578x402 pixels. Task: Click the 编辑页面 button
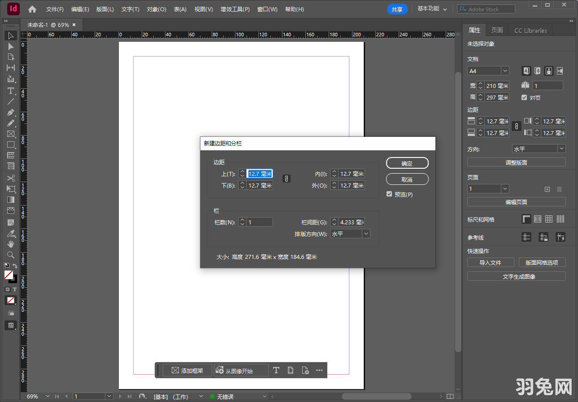point(516,201)
